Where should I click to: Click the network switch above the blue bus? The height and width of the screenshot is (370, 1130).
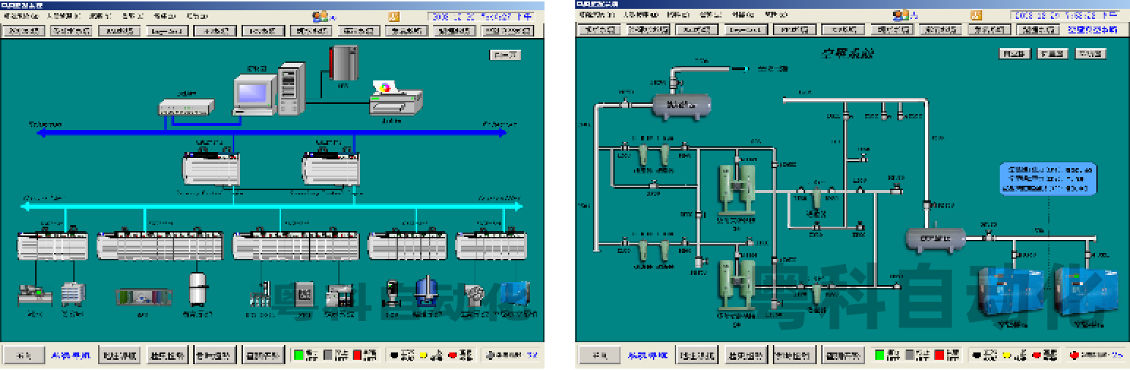pos(186,107)
